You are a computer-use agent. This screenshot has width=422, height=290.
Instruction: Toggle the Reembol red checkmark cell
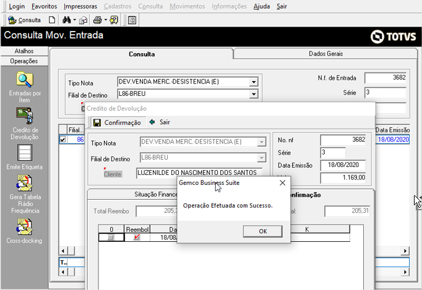[137, 237]
